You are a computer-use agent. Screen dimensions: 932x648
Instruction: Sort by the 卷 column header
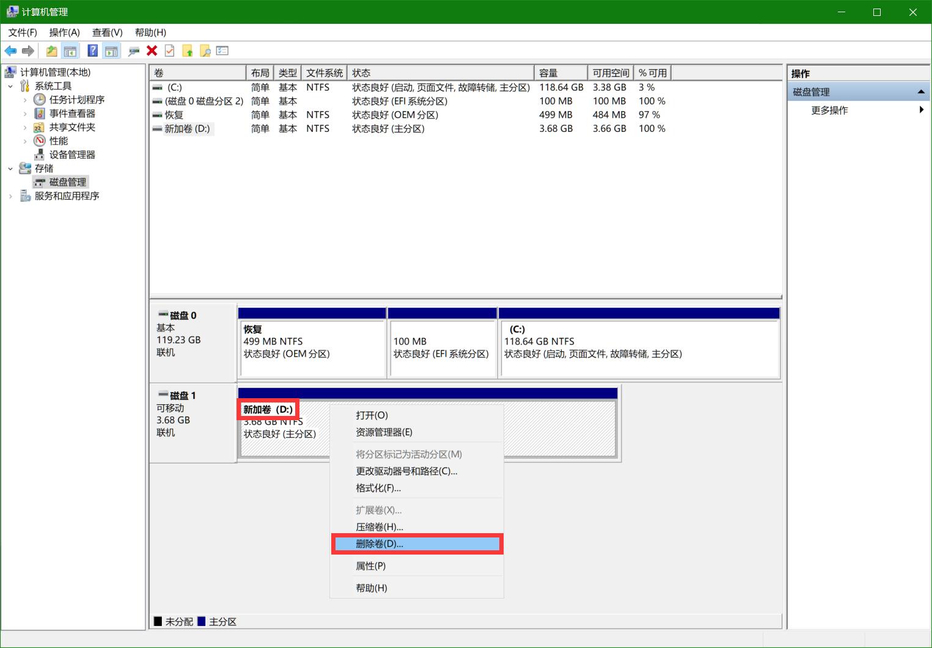point(198,73)
